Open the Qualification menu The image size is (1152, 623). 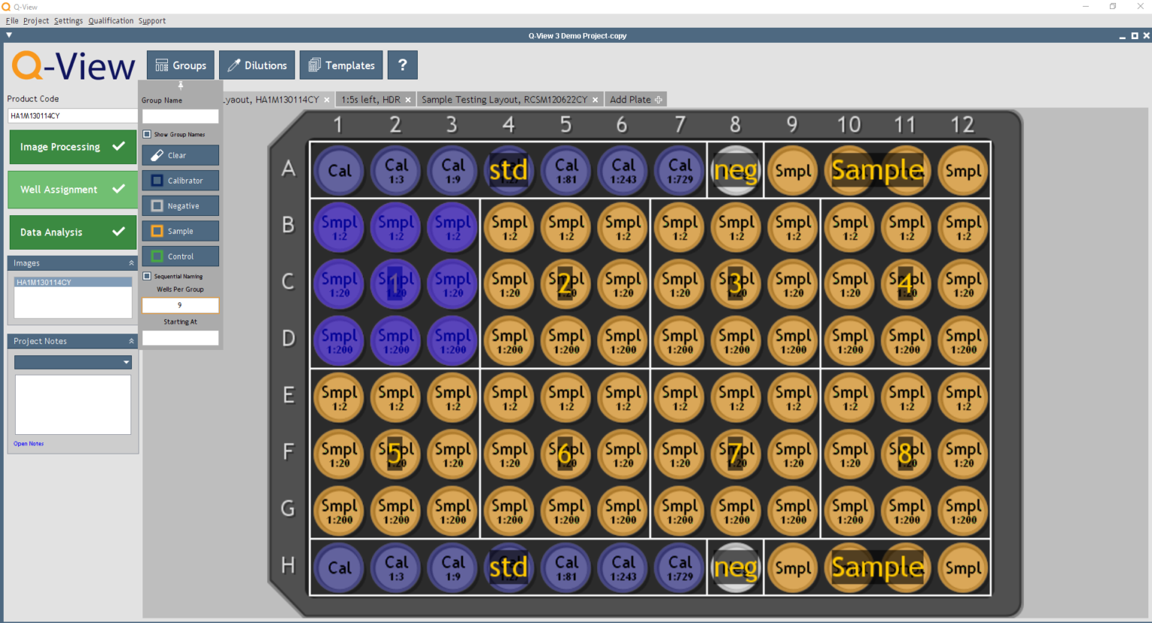tap(111, 21)
